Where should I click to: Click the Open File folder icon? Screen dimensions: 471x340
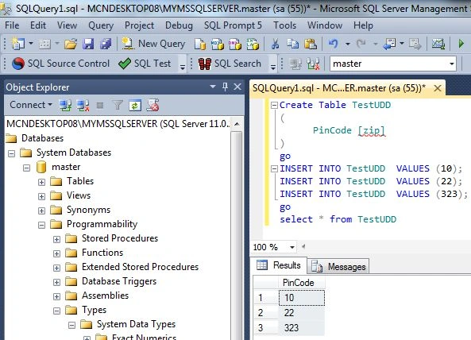click(x=71, y=44)
